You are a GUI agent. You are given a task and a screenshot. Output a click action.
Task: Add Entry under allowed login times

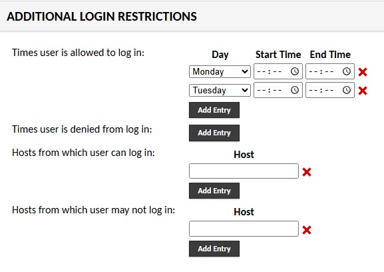[214, 110]
